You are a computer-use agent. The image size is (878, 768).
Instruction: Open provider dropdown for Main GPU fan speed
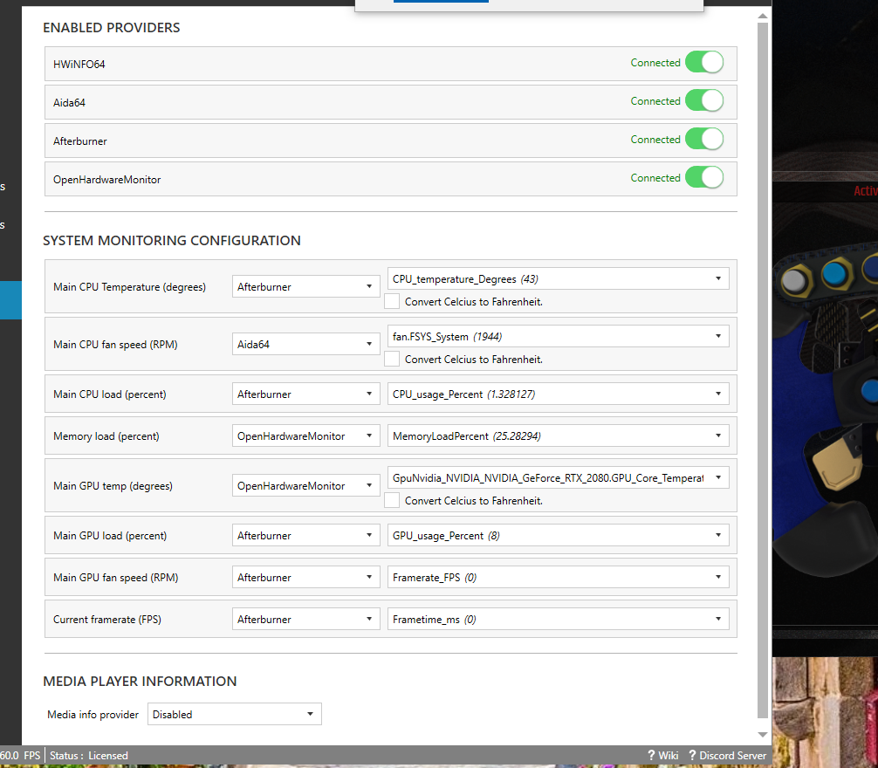click(x=305, y=577)
